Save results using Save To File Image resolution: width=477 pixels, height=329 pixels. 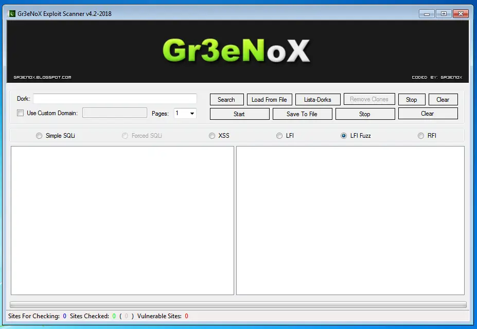pos(302,114)
